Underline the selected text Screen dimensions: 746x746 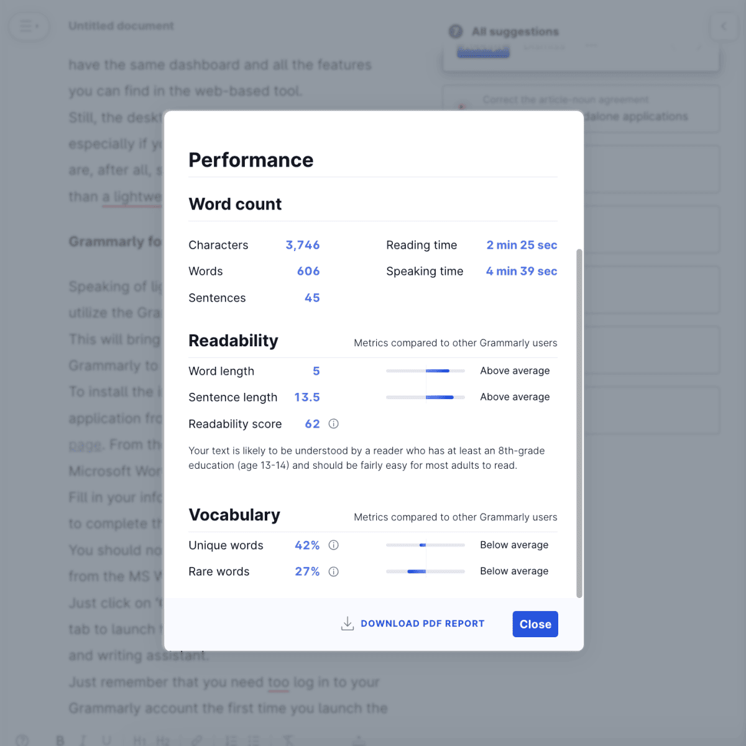(x=106, y=739)
